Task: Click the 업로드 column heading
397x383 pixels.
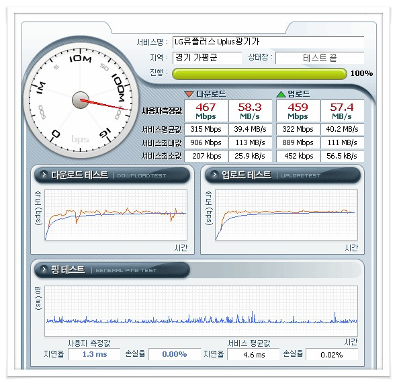Action: pos(298,94)
